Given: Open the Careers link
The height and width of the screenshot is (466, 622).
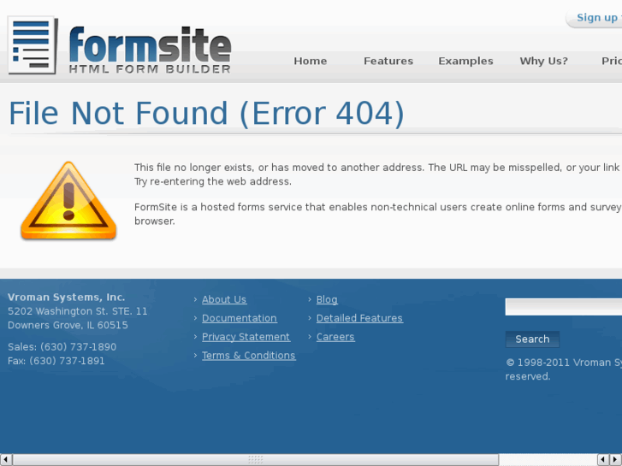Looking at the screenshot, I should tap(335, 337).
